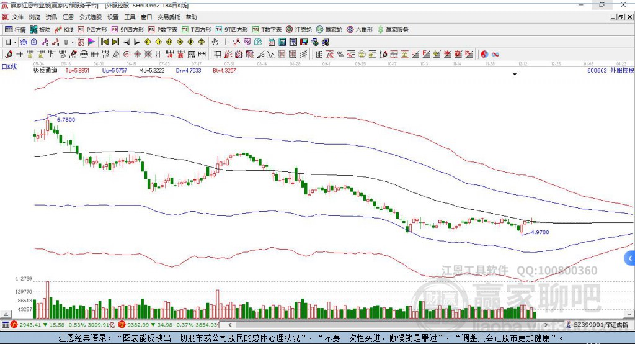Select the red pen drawing tool
Image resolution: width=635 pixels, height=344 pixels.
[x=9, y=55]
